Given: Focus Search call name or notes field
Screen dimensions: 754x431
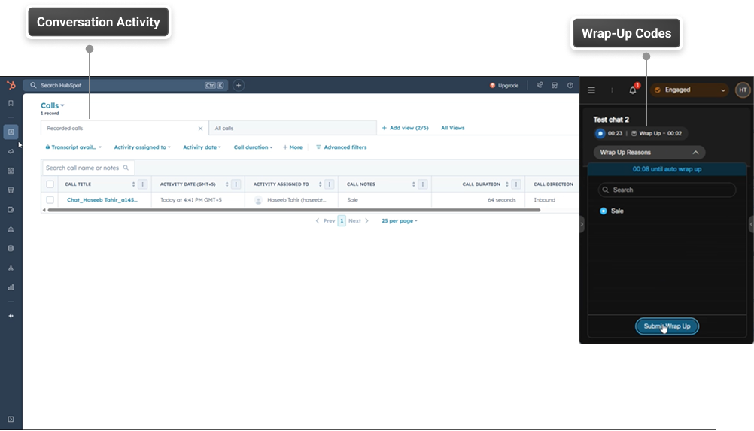Looking at the screenshot, I should 87,168.
